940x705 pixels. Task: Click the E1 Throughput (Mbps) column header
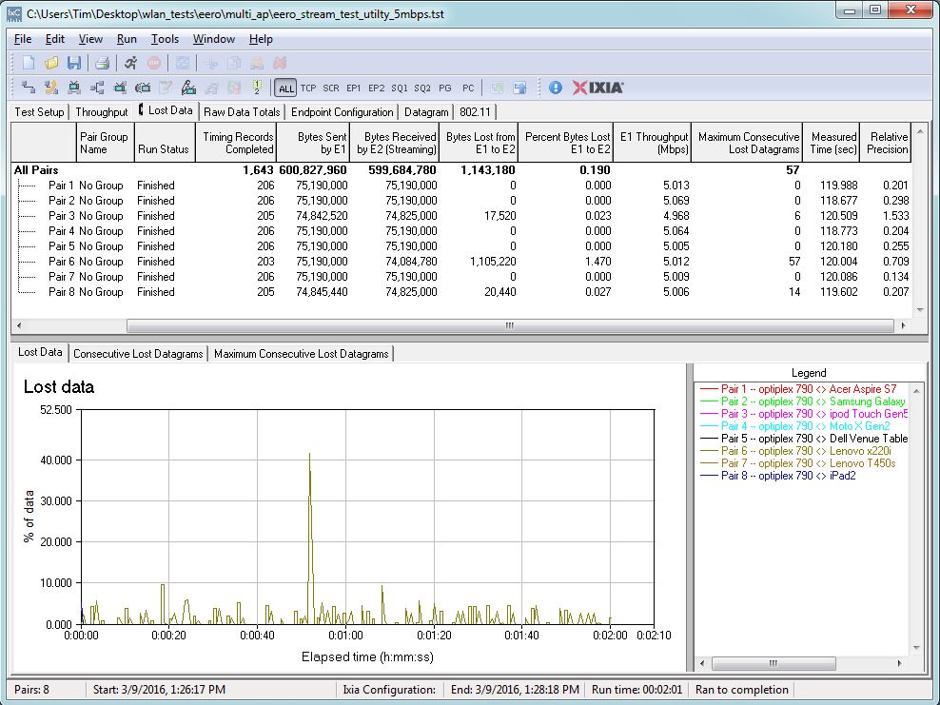[x=653, y=143]
